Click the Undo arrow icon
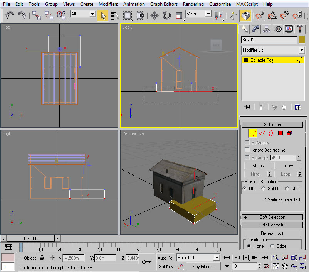Image resolution: width=309 pixels, height=272 pixels. click(x=10, y=15)
